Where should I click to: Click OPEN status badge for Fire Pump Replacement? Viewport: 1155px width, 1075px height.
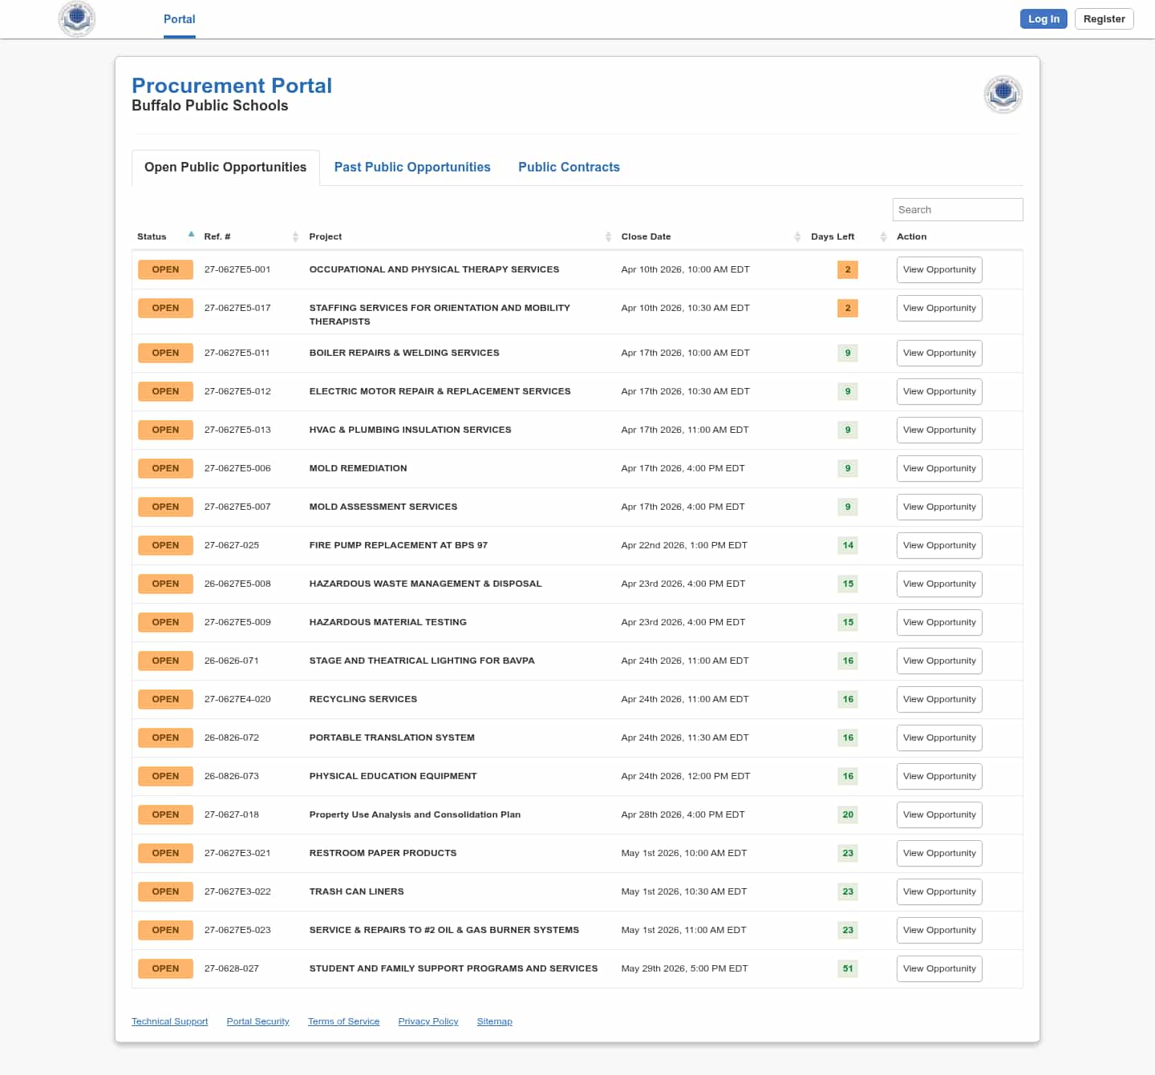tap(165, 545)
